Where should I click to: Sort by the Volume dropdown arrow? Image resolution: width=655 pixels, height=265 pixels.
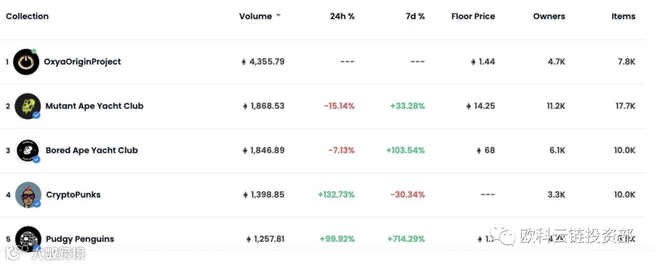[278, 16]
